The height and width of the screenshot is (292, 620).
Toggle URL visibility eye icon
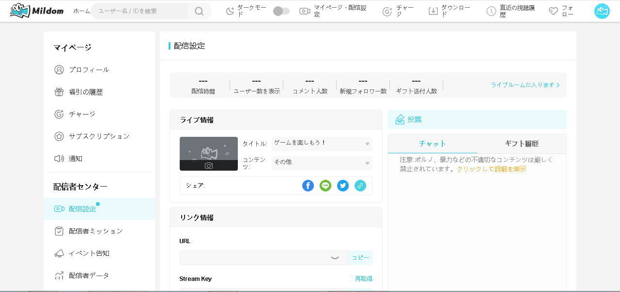[335, 258]
